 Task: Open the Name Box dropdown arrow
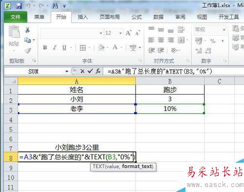pos(67,71)
